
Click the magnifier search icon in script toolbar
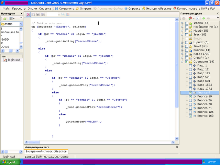pyautogui.click(x=63, y=14)
